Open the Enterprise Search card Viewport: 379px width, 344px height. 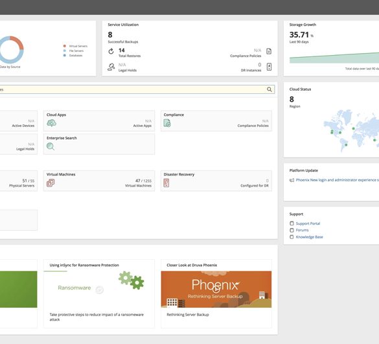(x=99, y=144)
